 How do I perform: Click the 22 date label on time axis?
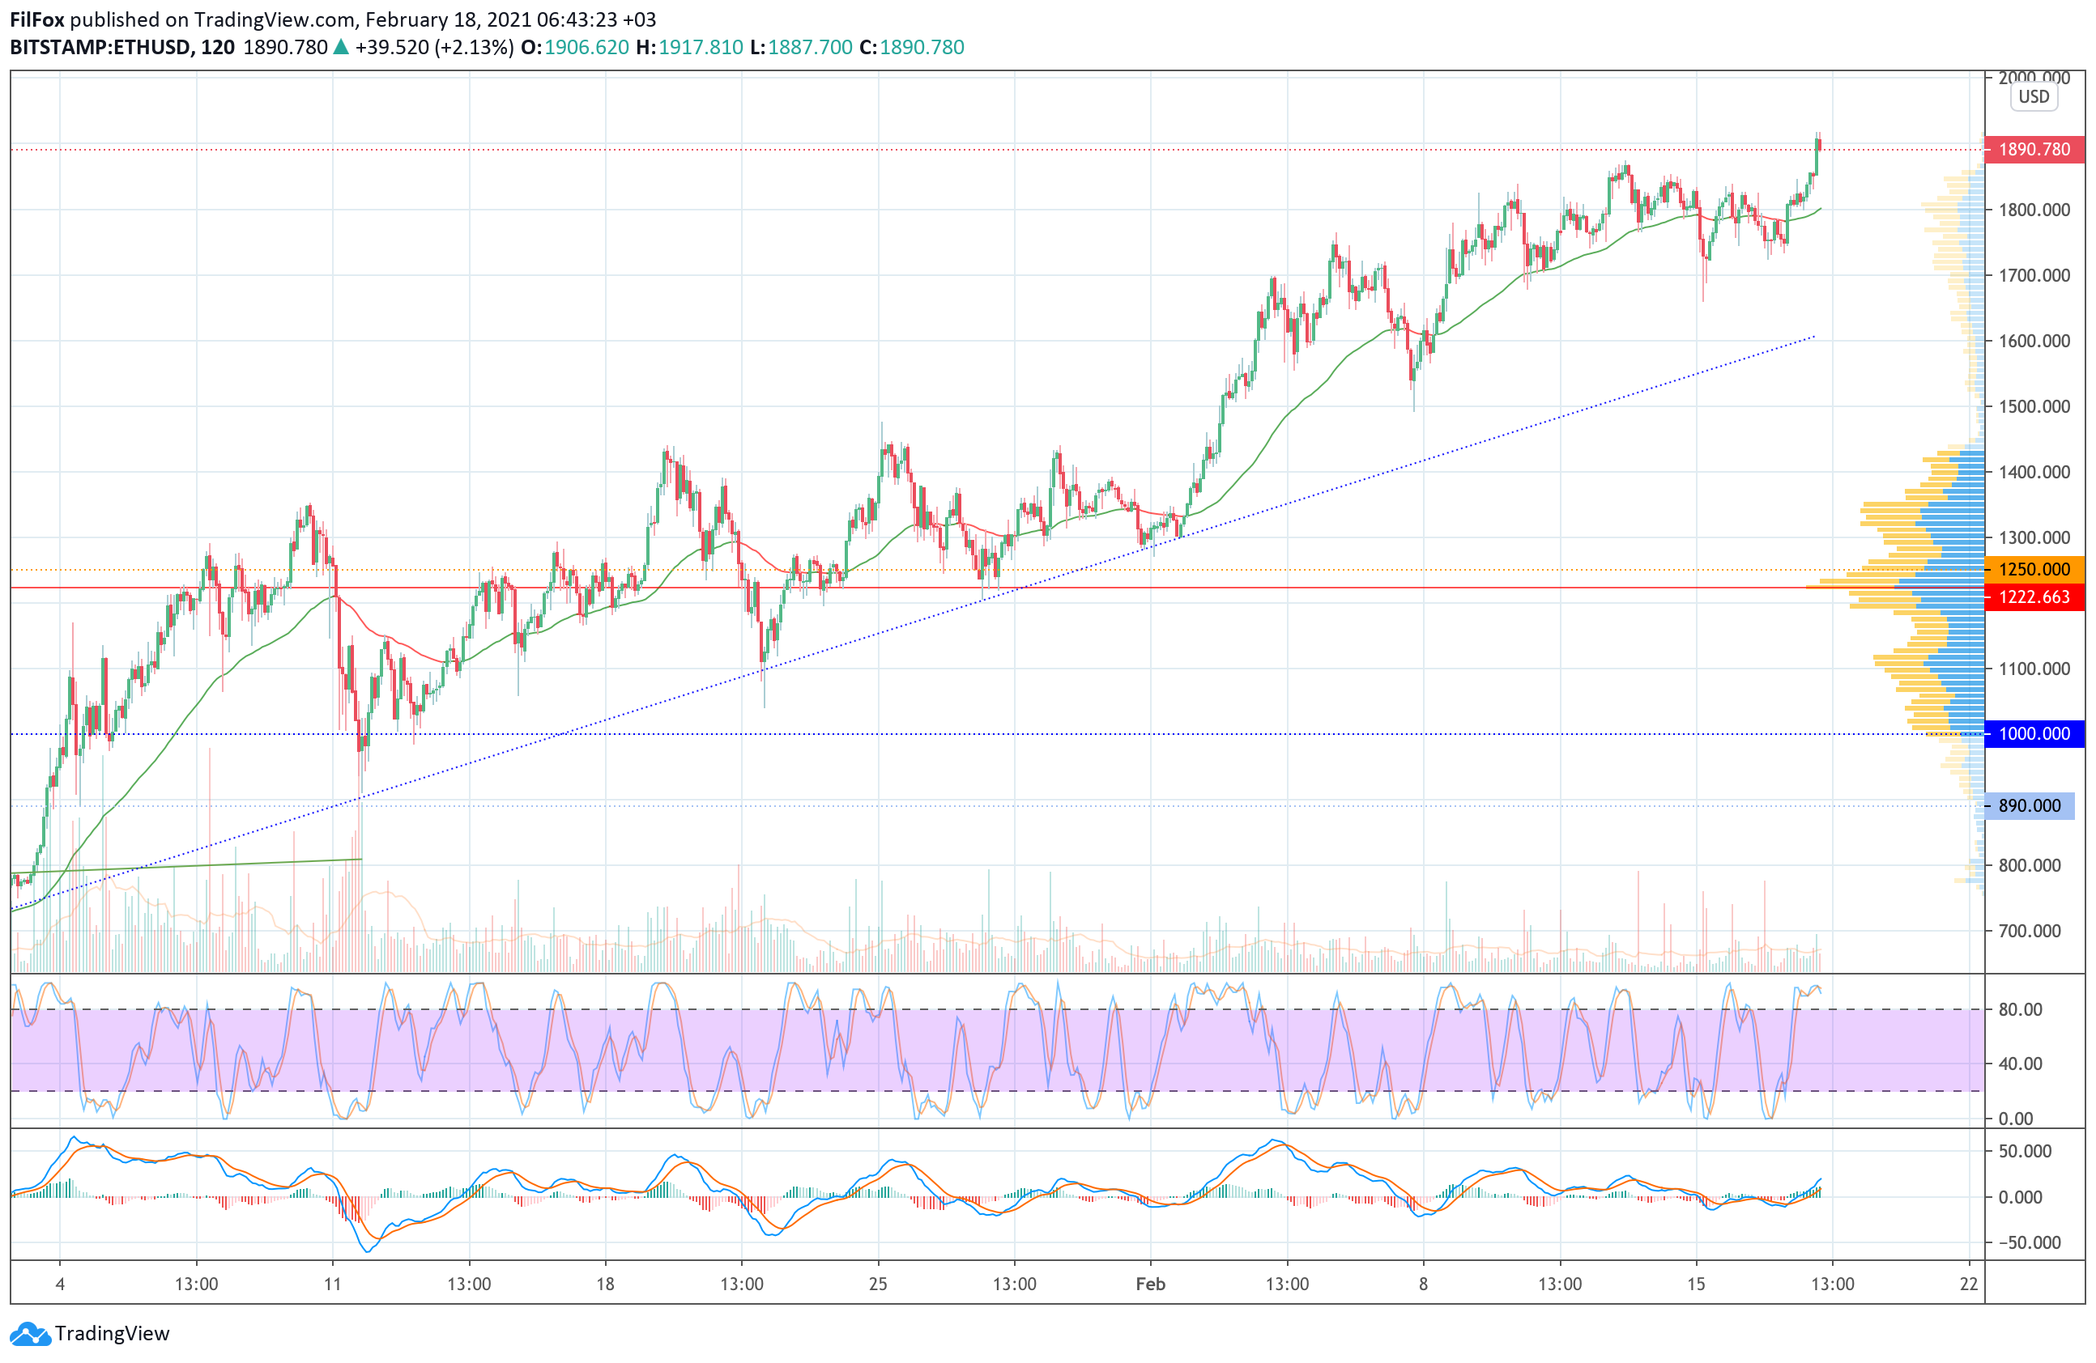tap(1969, 1284)
